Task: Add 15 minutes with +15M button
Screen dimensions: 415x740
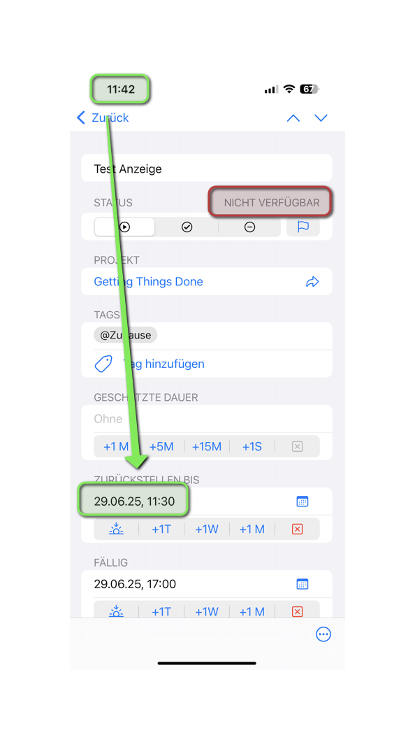Action: click(207, 446)
